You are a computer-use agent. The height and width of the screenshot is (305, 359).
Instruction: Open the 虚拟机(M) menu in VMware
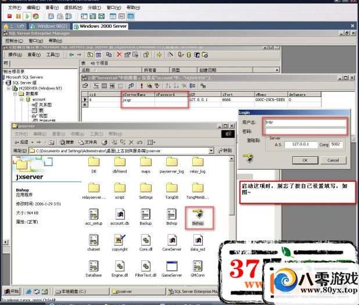(73, 8)
